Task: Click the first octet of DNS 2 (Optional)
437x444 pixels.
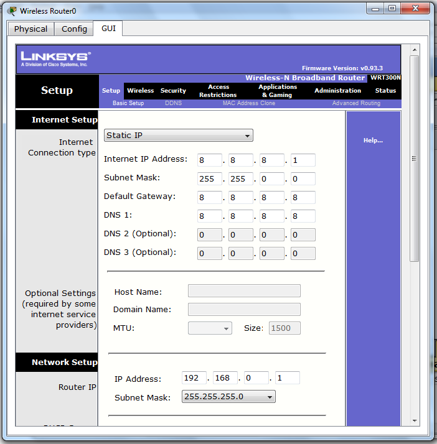Action: (x=209, y=235)
